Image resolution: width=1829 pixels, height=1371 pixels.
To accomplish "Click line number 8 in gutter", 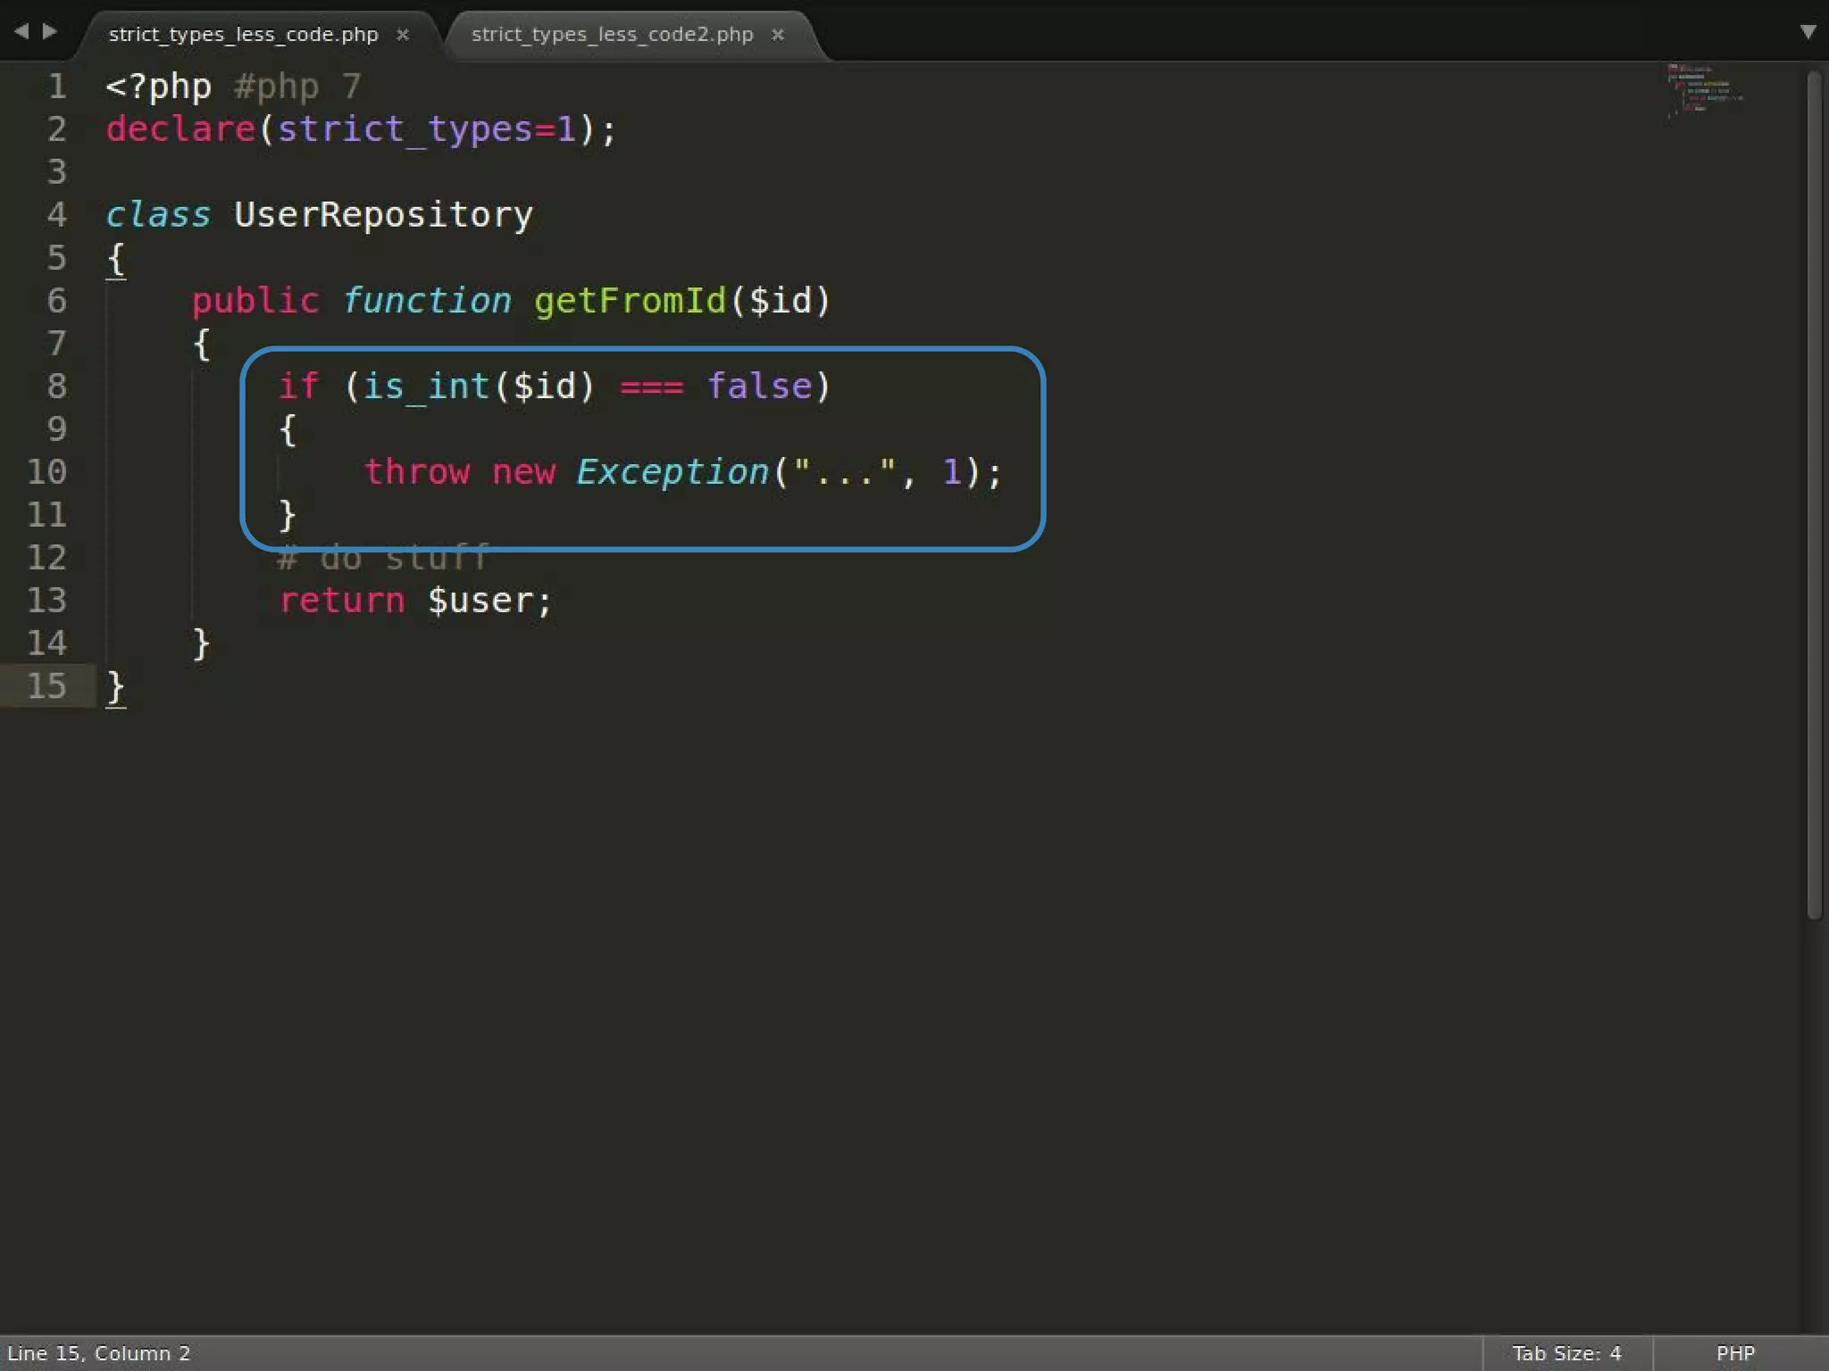I will point(56,386).
